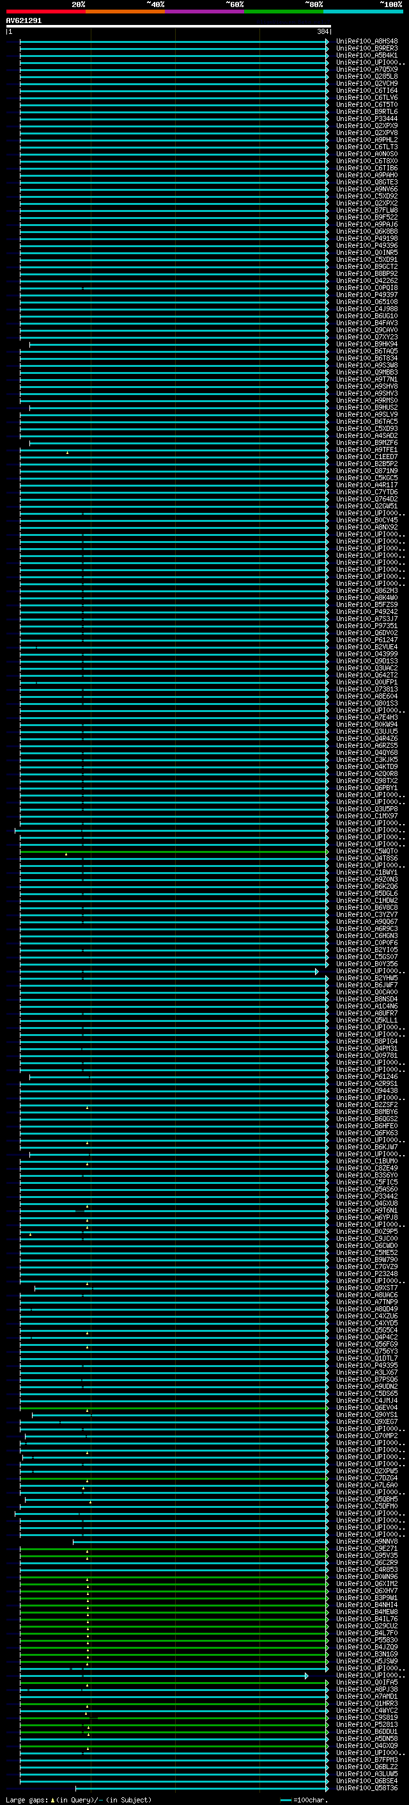Select the UniRef100_P49198 label
Image resolution: width=409 pixels, height=1805 pixels.
pos(366,238)
